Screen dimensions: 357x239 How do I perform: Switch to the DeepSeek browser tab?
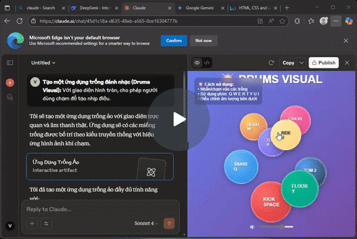tap(94, 8)
